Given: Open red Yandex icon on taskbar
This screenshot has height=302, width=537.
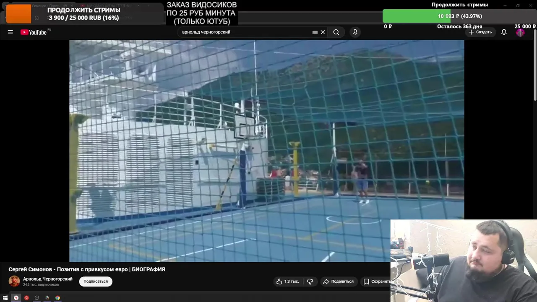Looking at the screenshot, I should click(26, 298).
